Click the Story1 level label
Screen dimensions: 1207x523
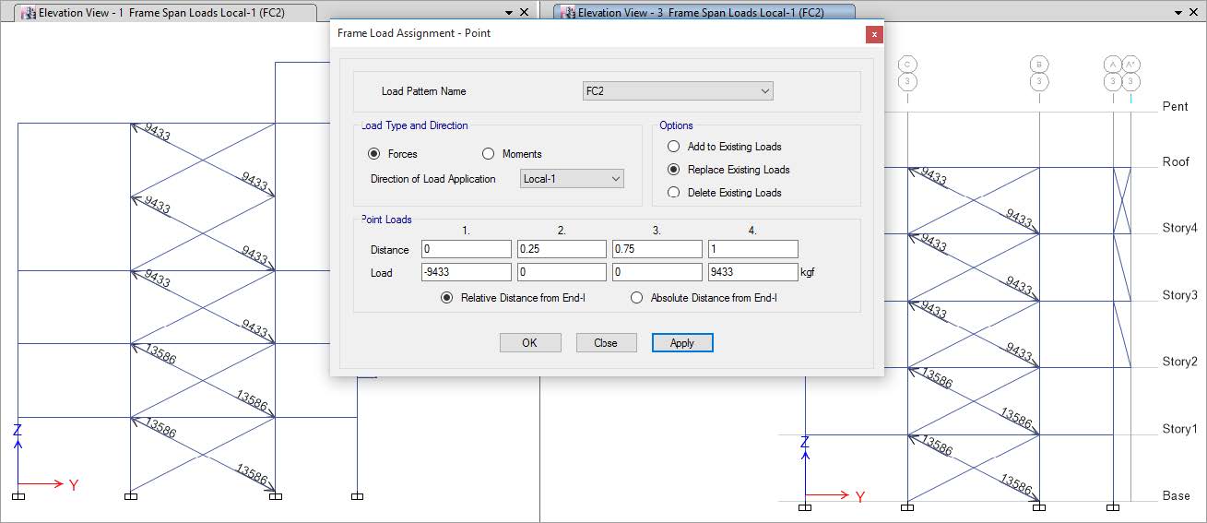click(x=1179, y=429)
